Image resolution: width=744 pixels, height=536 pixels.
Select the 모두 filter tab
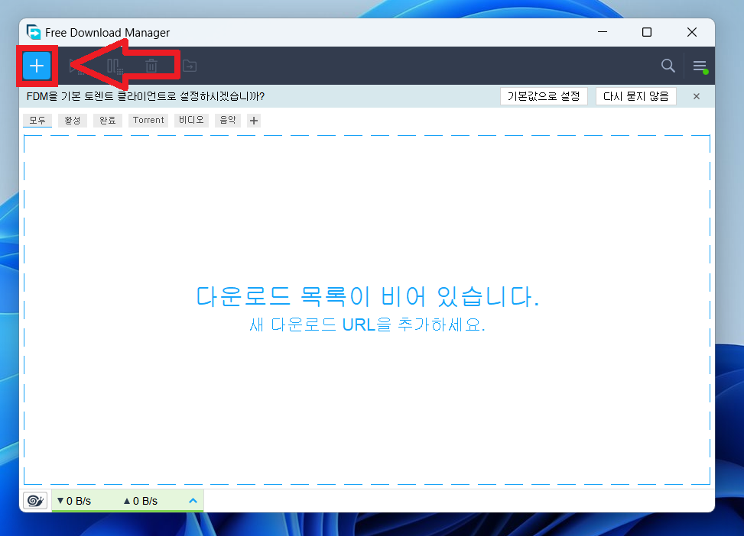click(37, 121)
